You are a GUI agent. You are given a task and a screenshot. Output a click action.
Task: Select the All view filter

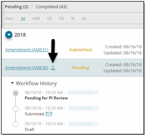coord(23,19)
